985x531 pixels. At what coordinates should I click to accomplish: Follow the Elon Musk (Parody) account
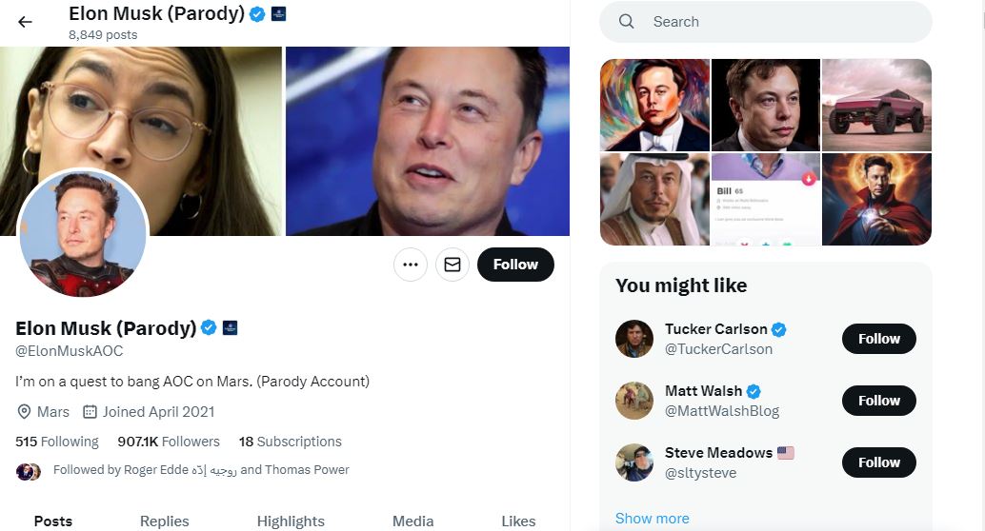[515, 265]
